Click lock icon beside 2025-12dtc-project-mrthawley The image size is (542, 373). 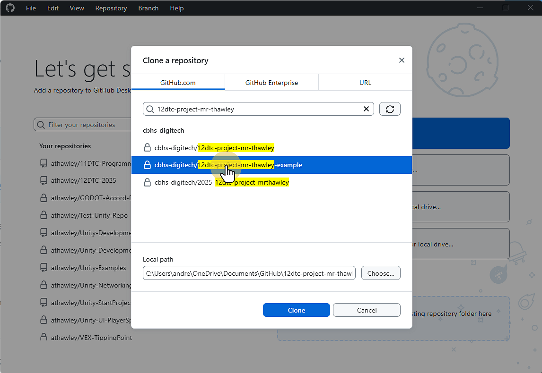(147, 182)
